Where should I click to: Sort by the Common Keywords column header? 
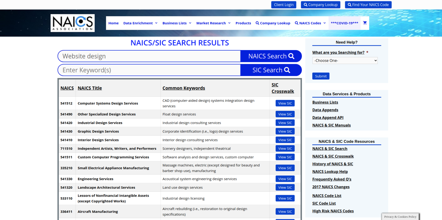click(184, 88)
